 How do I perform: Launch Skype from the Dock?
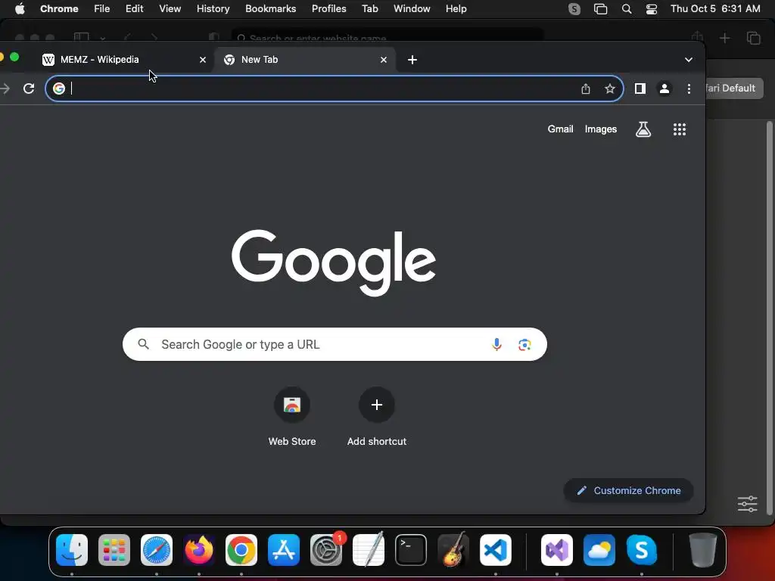point(642,550)
